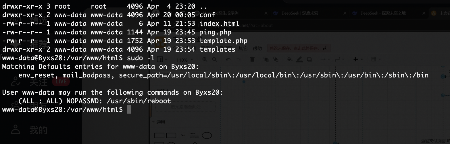Click the zoom out magnifier icon
The image size is (450, 144).
point(214,59)
